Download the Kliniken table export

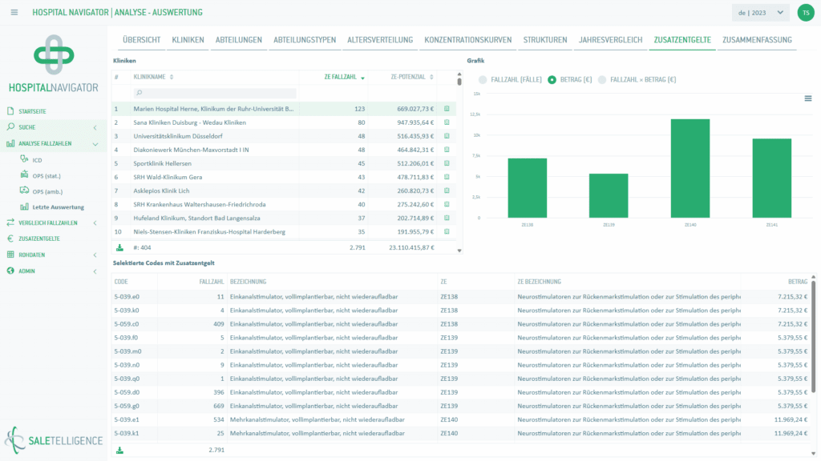tap(119, 248)
